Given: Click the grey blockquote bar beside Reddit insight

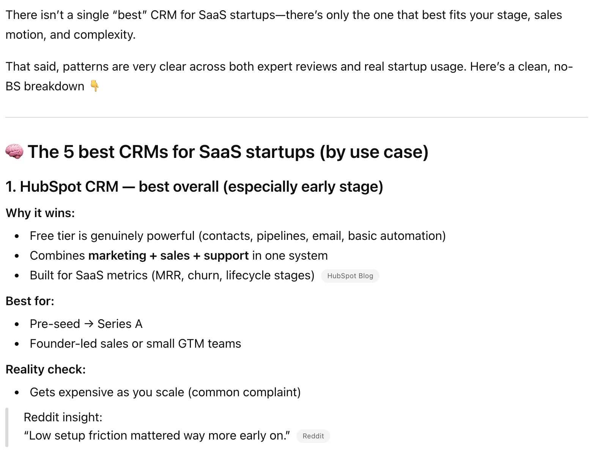Looking at the screenshot, I should pos(7,427).
